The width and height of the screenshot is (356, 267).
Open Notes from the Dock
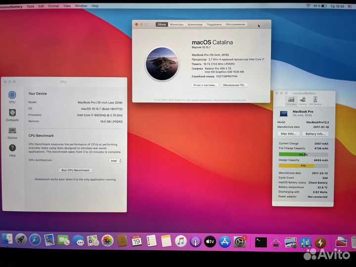click(x=166, y=241)
